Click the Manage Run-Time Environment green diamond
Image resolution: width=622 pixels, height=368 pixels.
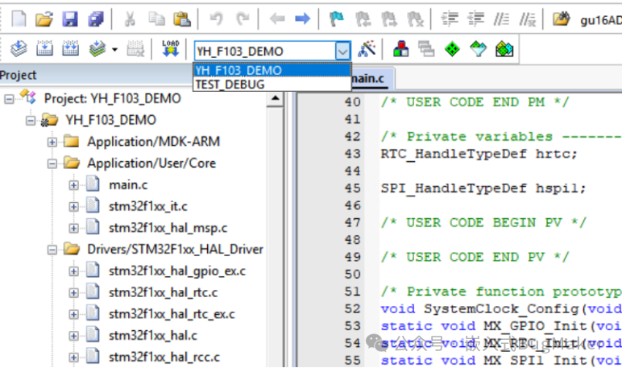pos(453,50)
